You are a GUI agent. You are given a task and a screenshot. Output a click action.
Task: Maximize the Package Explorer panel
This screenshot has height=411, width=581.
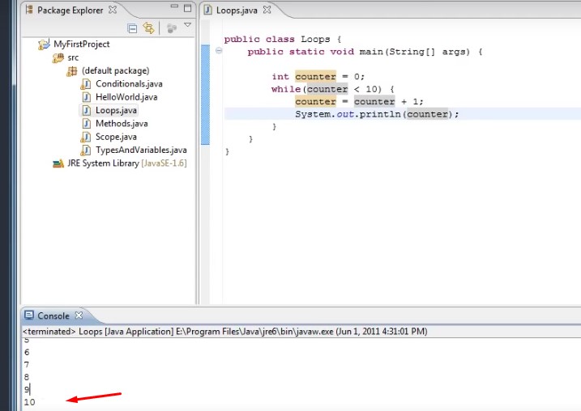[x=187, y=10]
